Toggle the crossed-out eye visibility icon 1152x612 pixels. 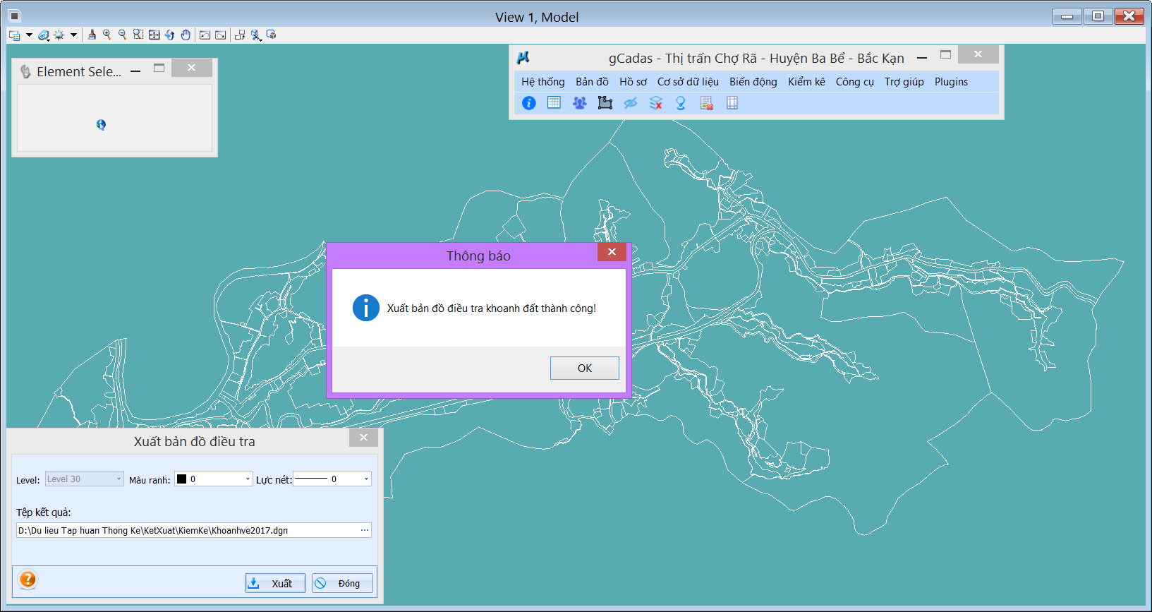(x=630, y=103)
